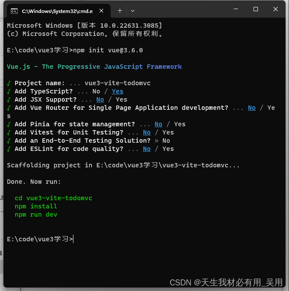Click the 'Add an End-to-End Testing Solution?' text
The height and width of the screenshot is (291, 289).
point(83,141)
